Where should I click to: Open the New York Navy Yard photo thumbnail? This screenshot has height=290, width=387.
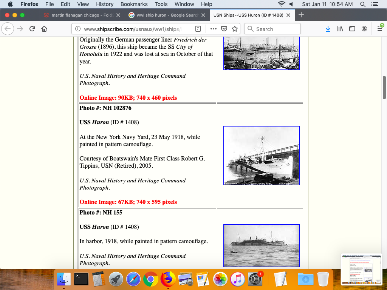(261, 156)
